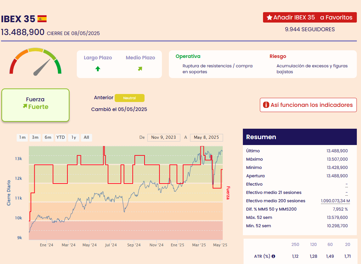Click the Medio Plazo diagonal arrow

[x=140, y=69]
